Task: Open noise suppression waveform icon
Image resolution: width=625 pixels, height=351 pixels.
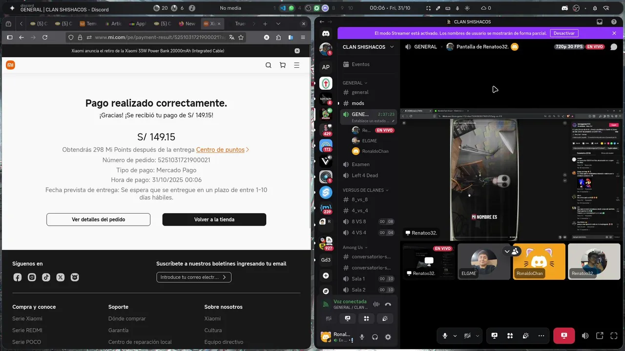Action: tap(376, 304)
